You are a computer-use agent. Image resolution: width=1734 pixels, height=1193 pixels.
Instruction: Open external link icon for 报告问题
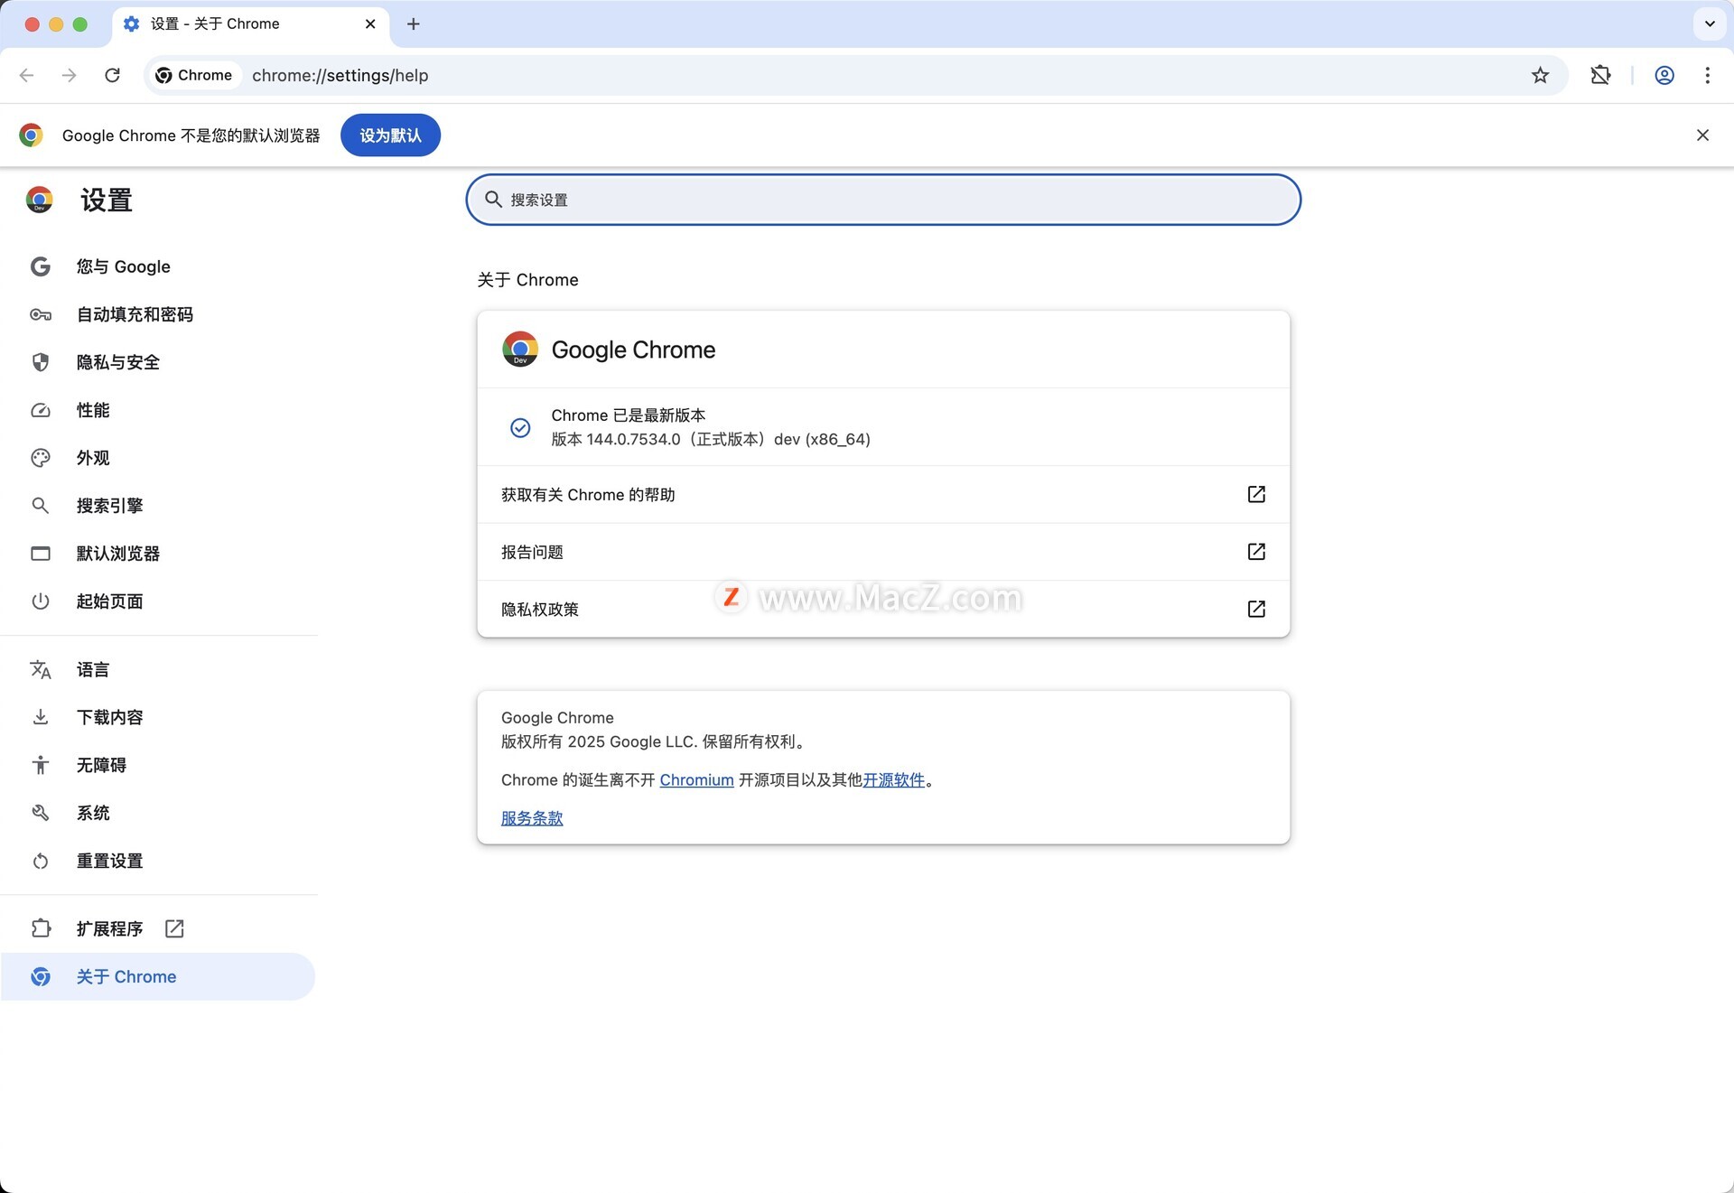pyautogui.click(x=1255, y=551)
